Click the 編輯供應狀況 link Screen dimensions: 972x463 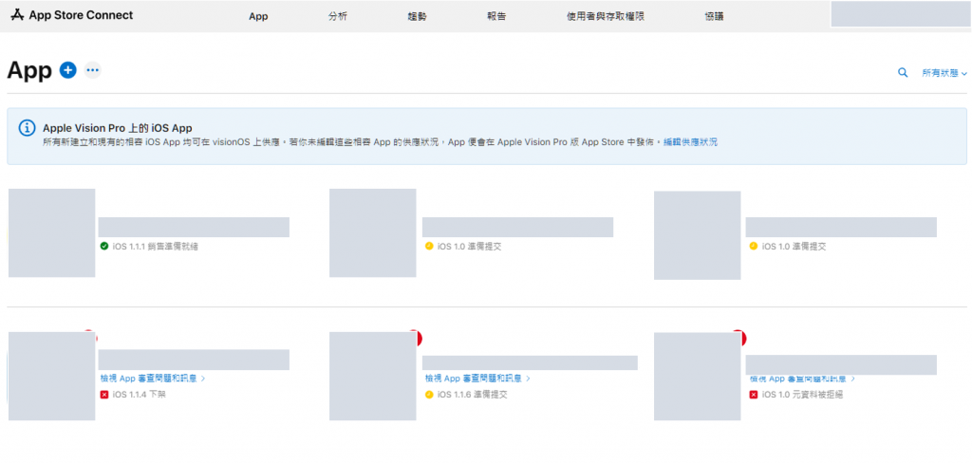(691, 142)
